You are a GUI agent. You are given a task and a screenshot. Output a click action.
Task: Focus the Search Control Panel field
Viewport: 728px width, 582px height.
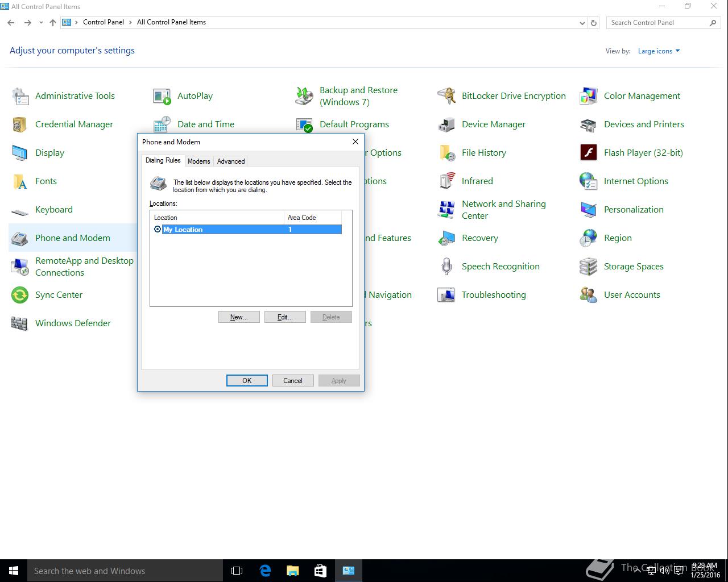click(658, 23)
